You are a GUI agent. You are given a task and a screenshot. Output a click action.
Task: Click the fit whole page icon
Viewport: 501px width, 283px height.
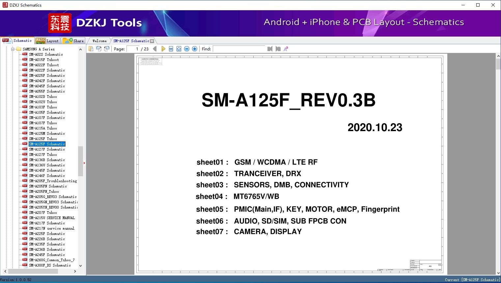(x=179, y=49)
